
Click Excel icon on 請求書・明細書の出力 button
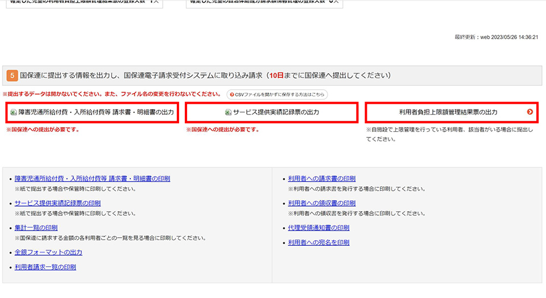click(13, 112)
